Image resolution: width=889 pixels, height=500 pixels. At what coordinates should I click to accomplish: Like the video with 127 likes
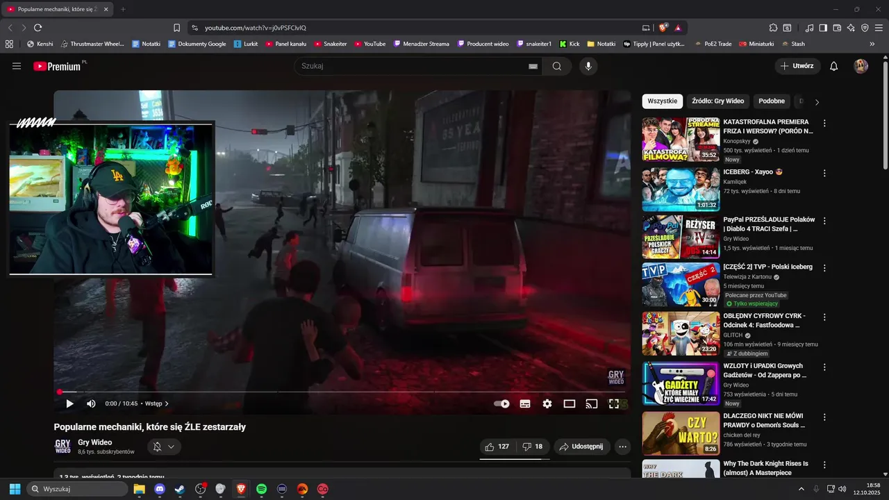coord(497,447)
